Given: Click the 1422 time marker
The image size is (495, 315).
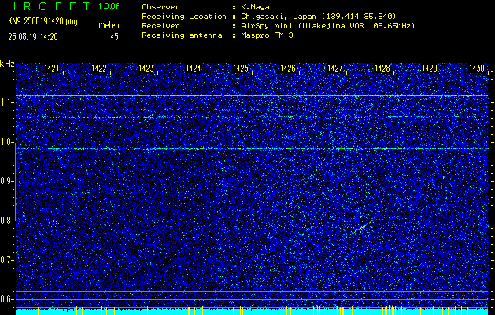Looking at the screenshot, I should tap(99, 68).
